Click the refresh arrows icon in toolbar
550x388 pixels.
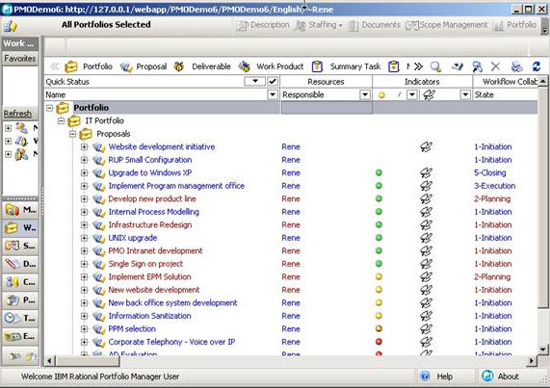[537, 66]
